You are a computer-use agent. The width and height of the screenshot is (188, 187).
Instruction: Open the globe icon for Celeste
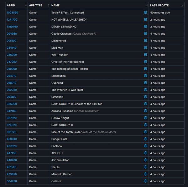pyautogui.click(x=145, y=181)
